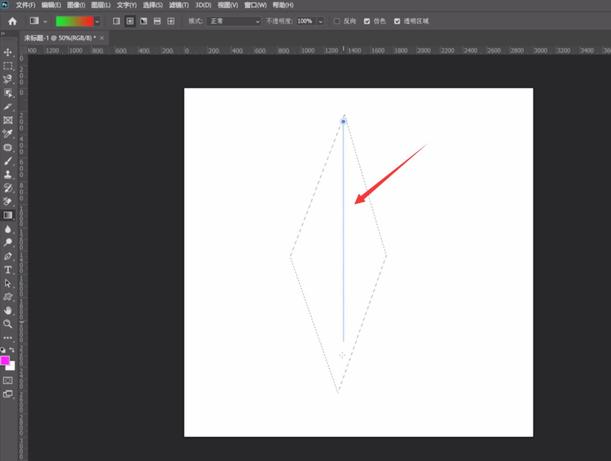
Task: Open the 文件(F) menu
Action: 25,5
